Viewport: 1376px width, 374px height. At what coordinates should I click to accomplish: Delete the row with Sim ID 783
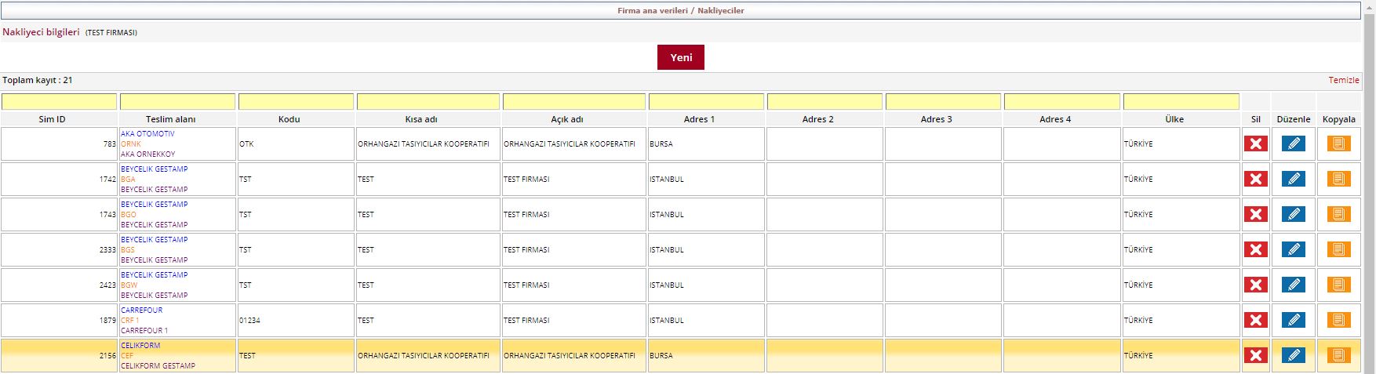click(1255, 143)
